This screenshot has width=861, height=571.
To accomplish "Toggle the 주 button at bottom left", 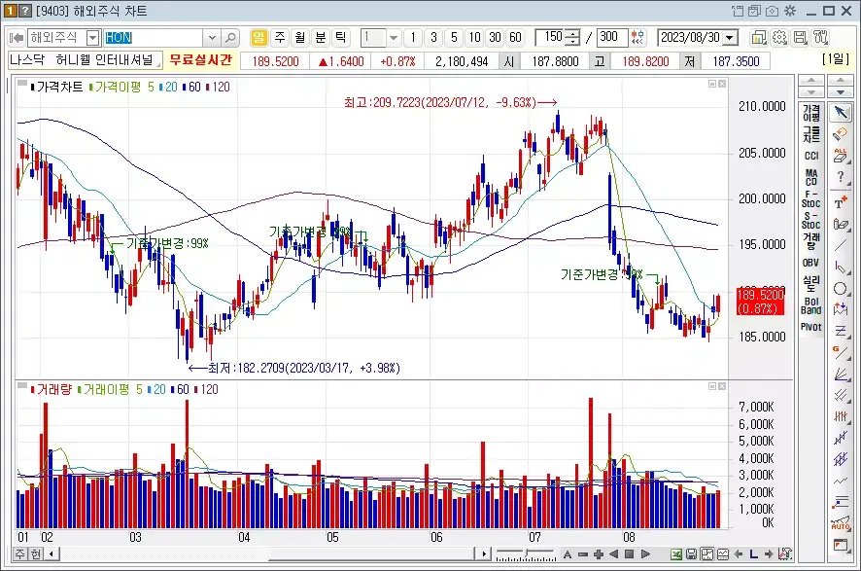I will point(19,553).
